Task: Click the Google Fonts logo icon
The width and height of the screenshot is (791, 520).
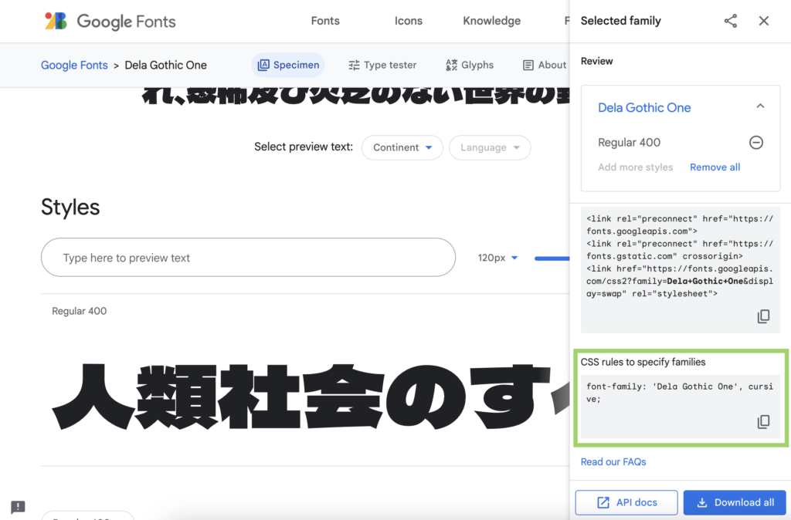Action: click(56, 21)
